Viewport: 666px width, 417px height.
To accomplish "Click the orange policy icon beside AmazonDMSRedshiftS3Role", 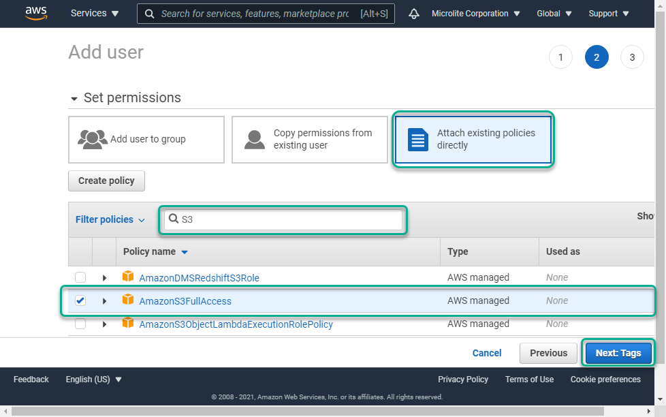I will coord(128,277).
